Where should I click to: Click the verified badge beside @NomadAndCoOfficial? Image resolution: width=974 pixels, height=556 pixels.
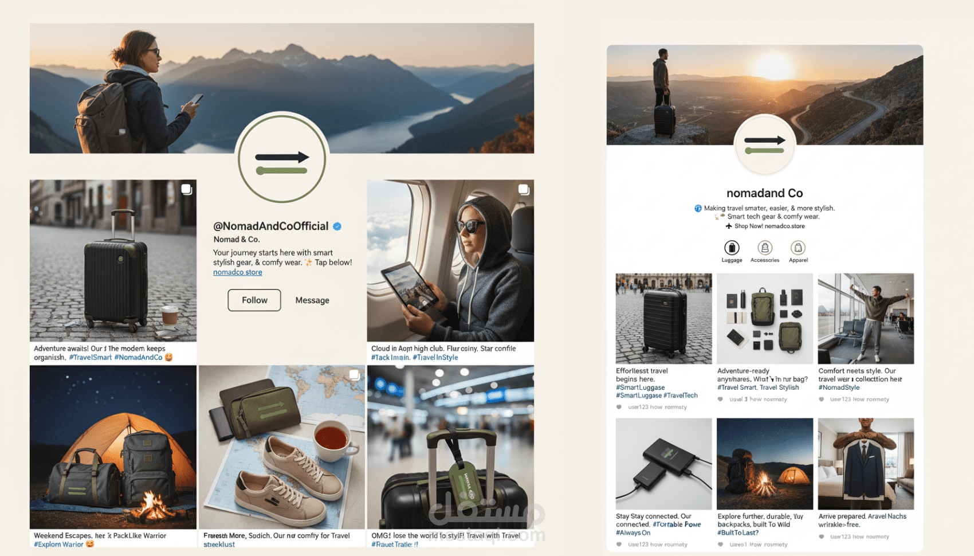(337, 226)
